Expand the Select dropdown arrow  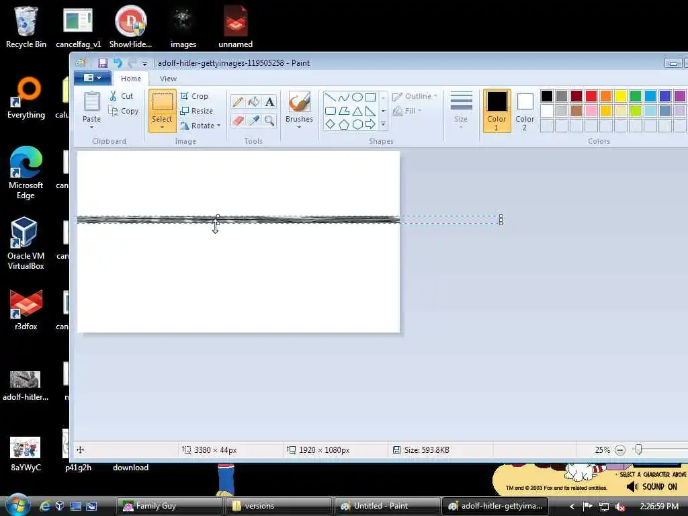(162, 127)
